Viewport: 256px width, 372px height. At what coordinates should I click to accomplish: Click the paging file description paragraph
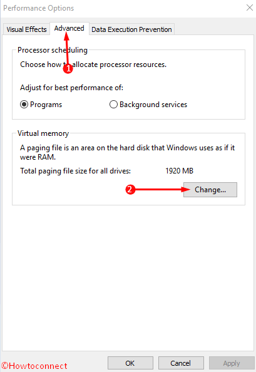[x=127, y=152]
